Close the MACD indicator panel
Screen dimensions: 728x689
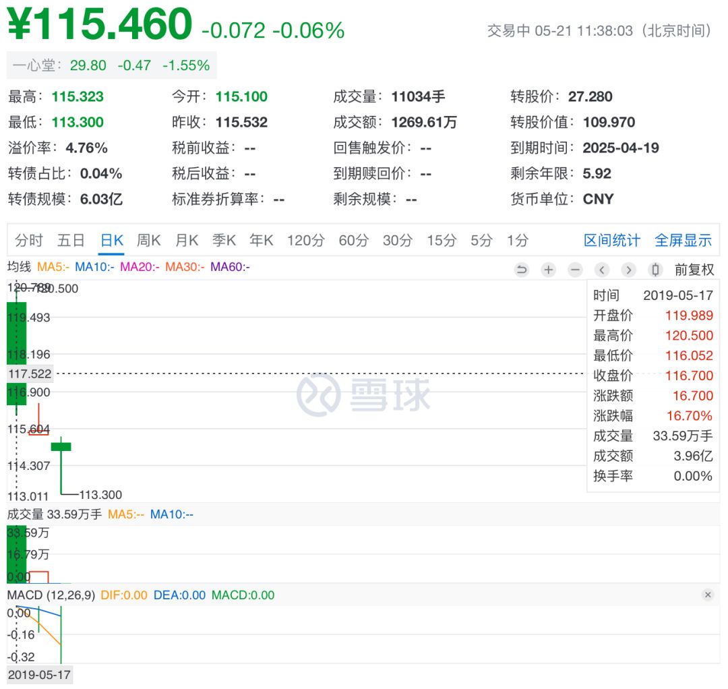click(x=708, y=595)
